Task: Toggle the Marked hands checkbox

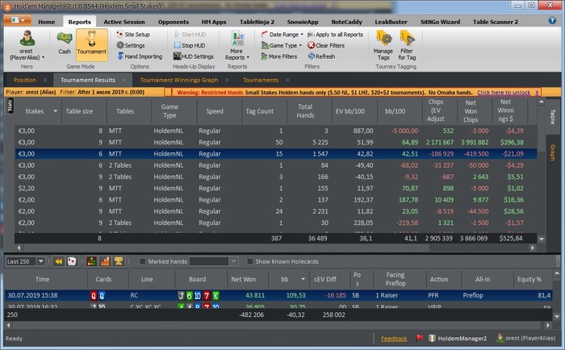Action: [142, 261]
